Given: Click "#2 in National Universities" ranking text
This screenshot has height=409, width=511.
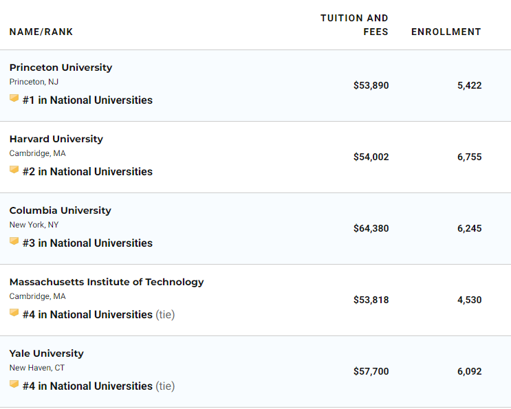Looking at the screenshot, I should (x=87, y=172).
